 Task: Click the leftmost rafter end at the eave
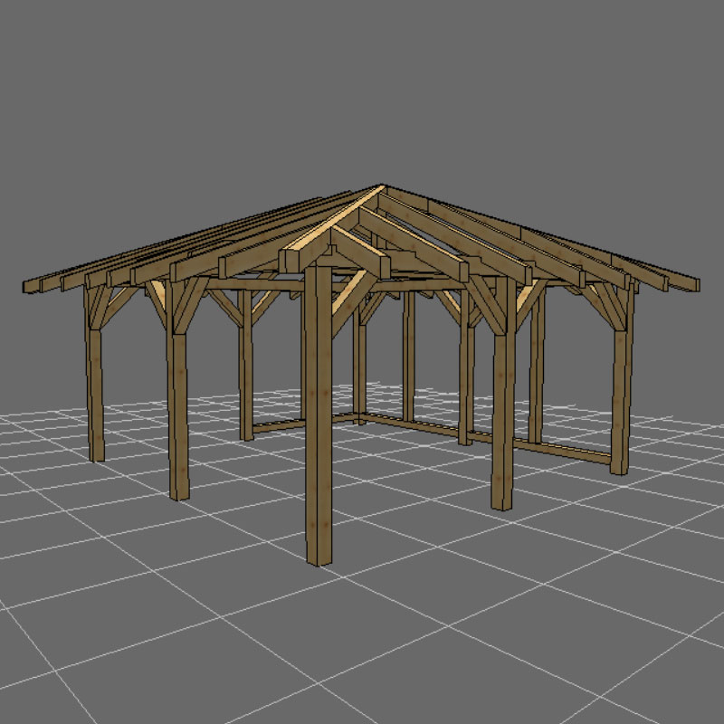click(33, 286)
